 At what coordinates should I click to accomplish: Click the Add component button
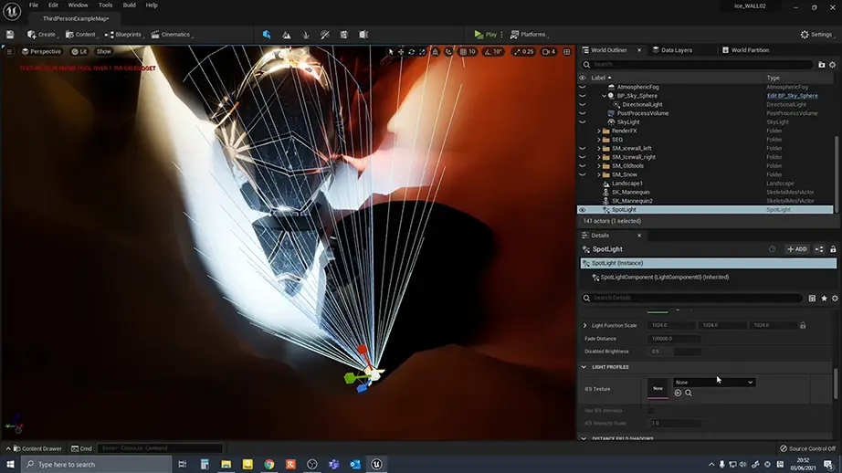click(796, 248)
